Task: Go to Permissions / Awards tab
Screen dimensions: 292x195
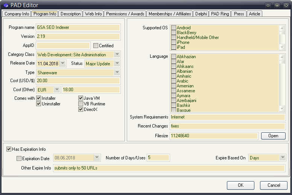Action: [125, 14]
